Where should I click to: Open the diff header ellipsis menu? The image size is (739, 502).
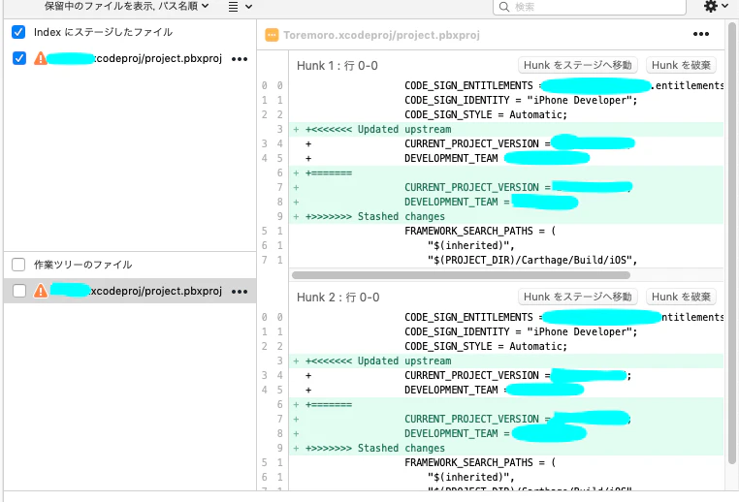tap(701, 34)
